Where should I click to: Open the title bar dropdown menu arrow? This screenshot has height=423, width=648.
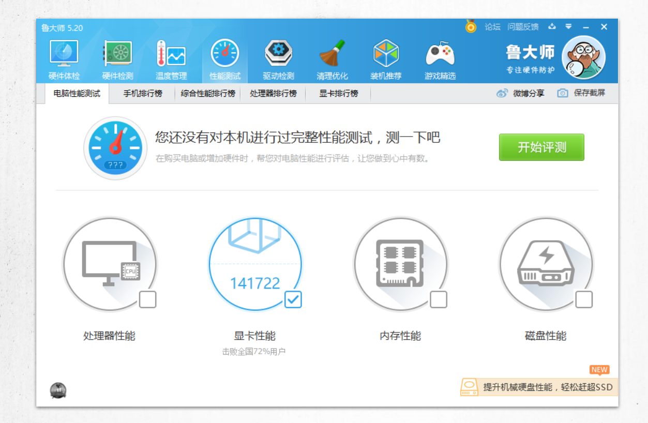pyautogui.click(x=568, y=27)
